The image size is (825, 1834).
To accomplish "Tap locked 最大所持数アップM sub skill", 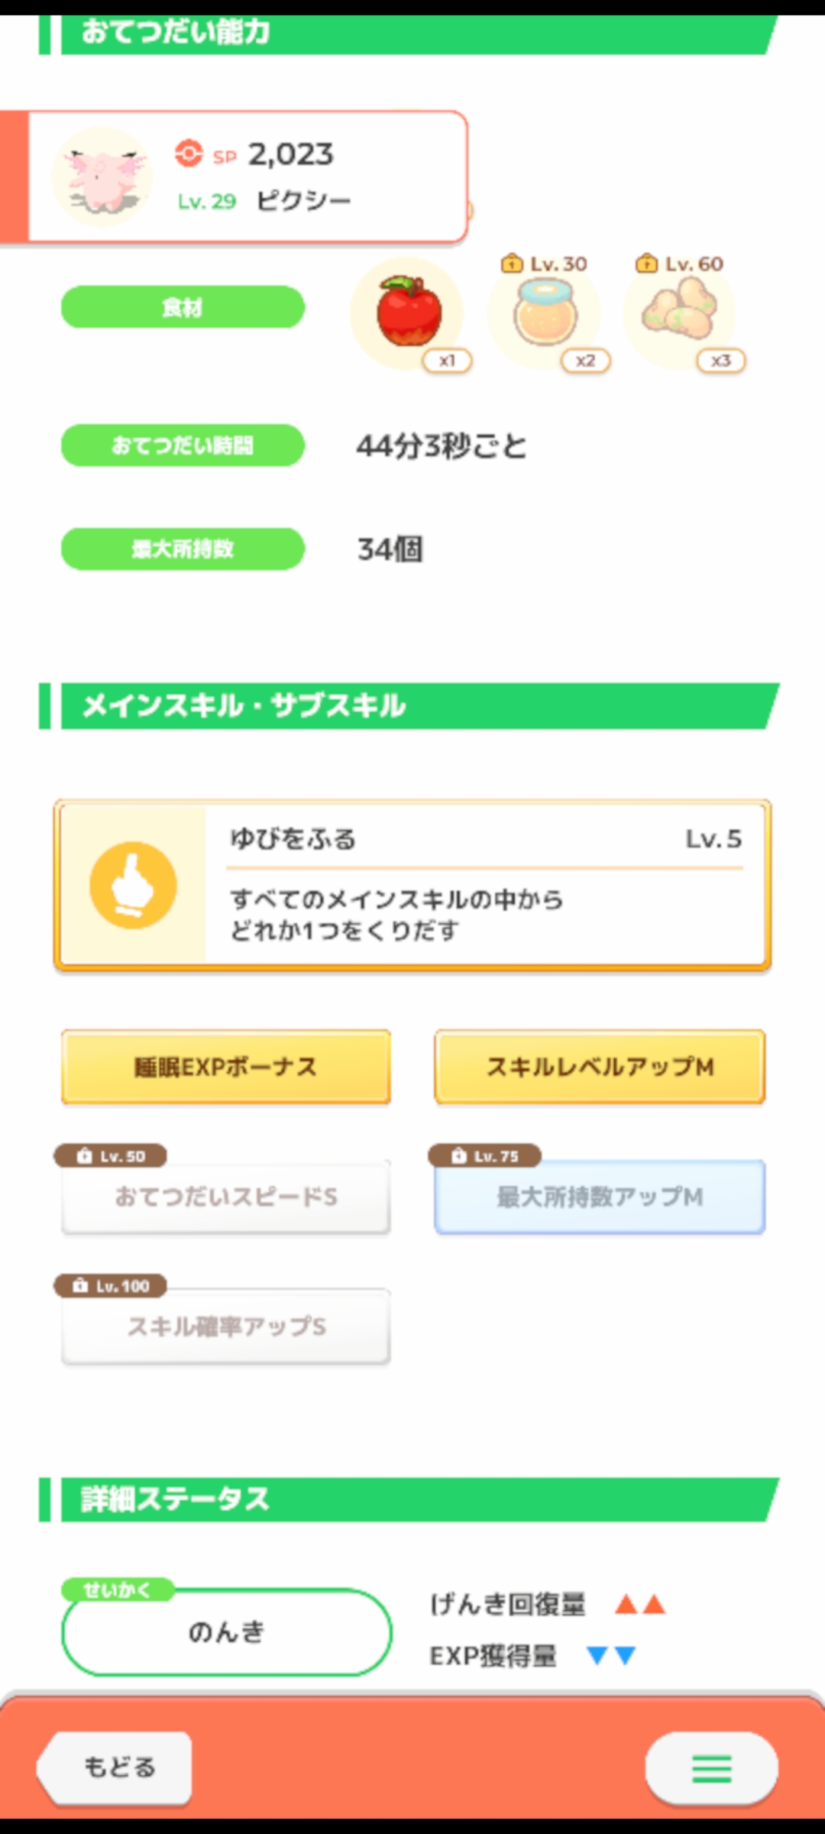I will (x=600, y=1197).
